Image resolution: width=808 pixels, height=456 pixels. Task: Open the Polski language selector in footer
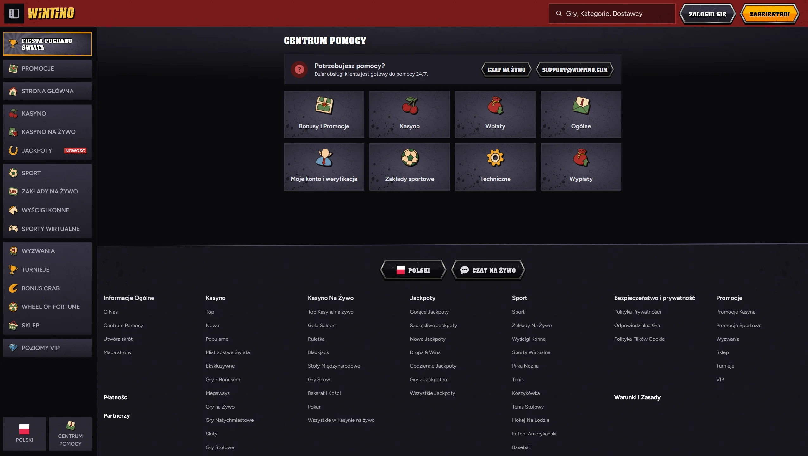click(413, 270)
